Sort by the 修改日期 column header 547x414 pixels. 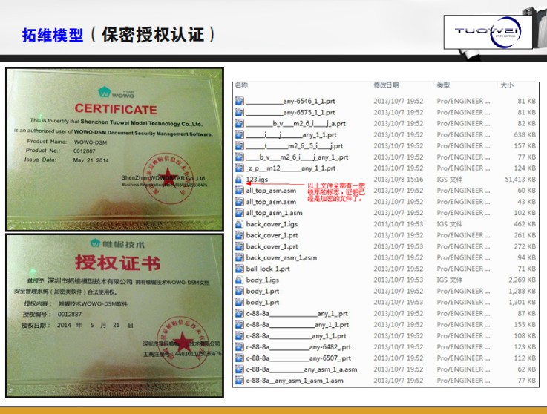[386, 85]
